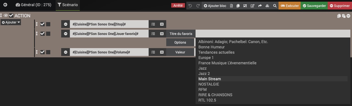Click move handle of Volume row
The image size is (352, 106).
(x=37, y=52)
